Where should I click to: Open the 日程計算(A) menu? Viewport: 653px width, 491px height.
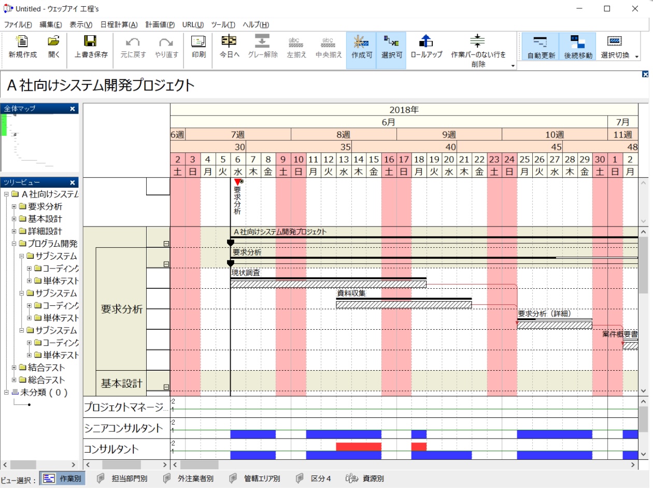click(119, 24)
